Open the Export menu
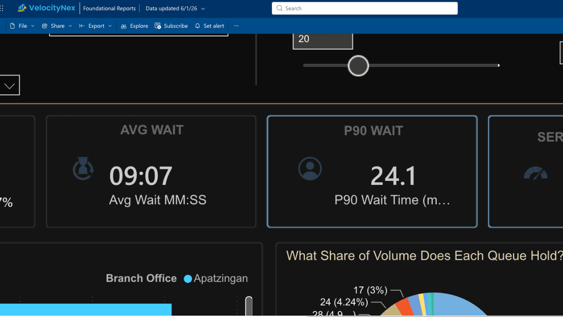The width and height of the screenshot is (563, 317). (x=95, y=26)
